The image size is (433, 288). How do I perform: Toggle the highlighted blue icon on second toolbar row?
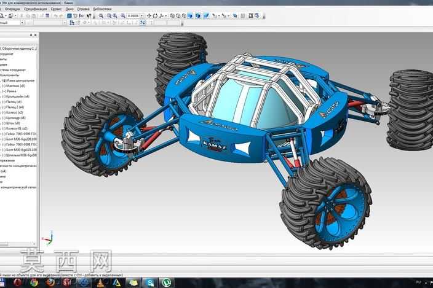[143, 23]
